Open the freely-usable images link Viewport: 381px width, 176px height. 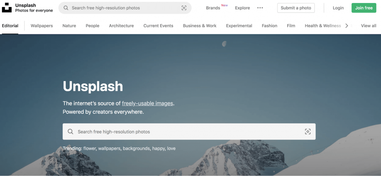tap(147, 103)
